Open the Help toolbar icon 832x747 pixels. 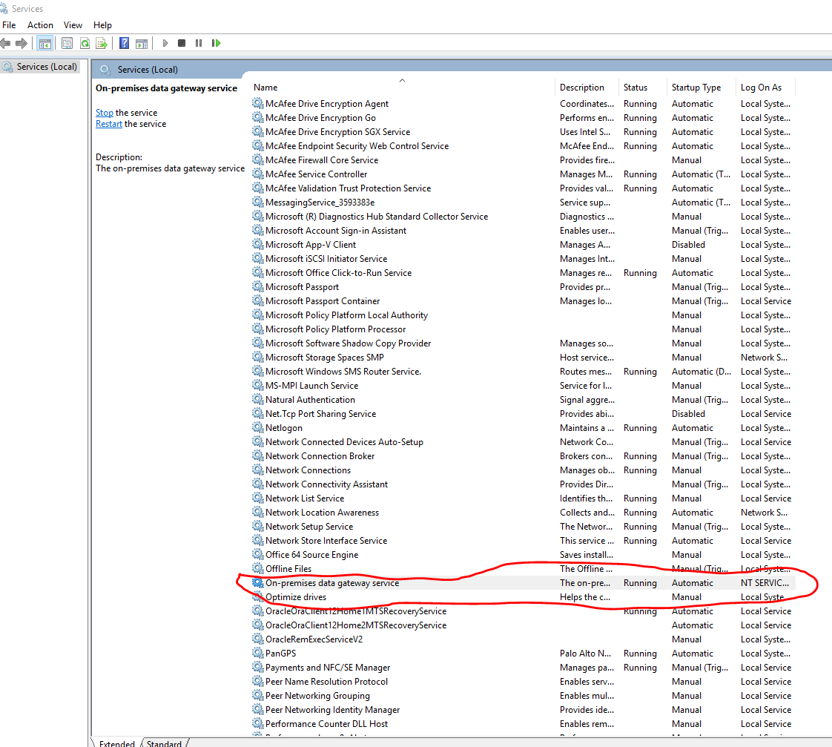[x=124, y=44]
